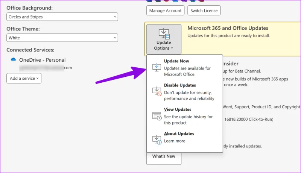Open the Office Background dropdown
The width and height of the screenshot is (301, 173).
coord(62,17)
